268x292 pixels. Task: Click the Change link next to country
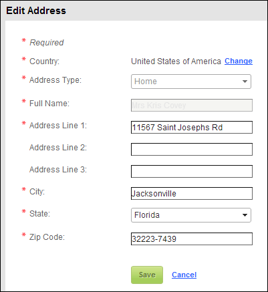tap(239, 61)
